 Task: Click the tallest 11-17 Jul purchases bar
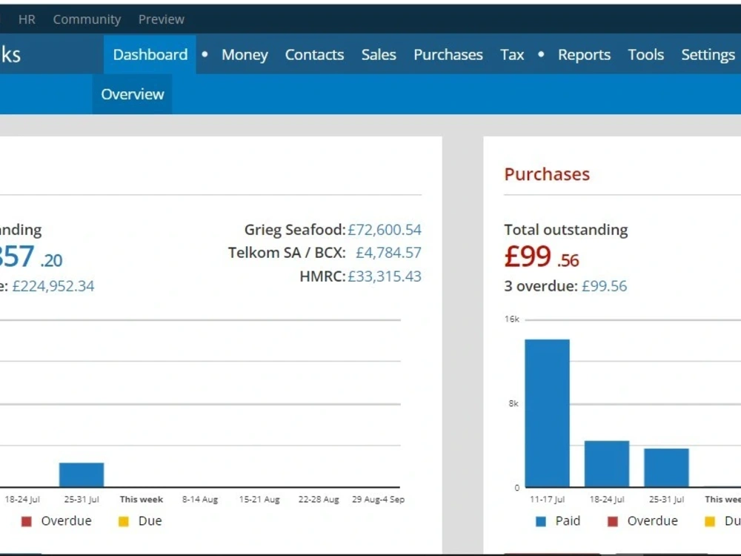tap(547, 413)
